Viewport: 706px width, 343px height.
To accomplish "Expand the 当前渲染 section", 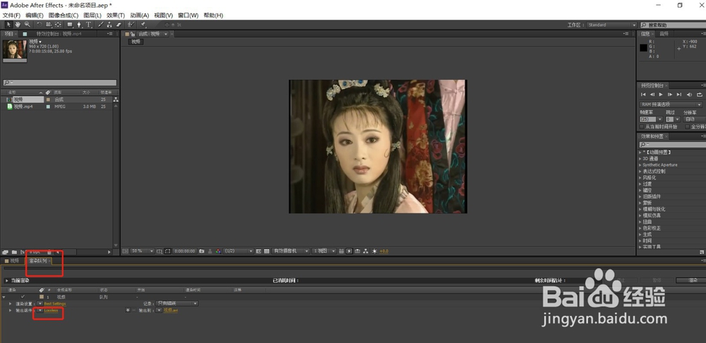I will click(7, 280).
